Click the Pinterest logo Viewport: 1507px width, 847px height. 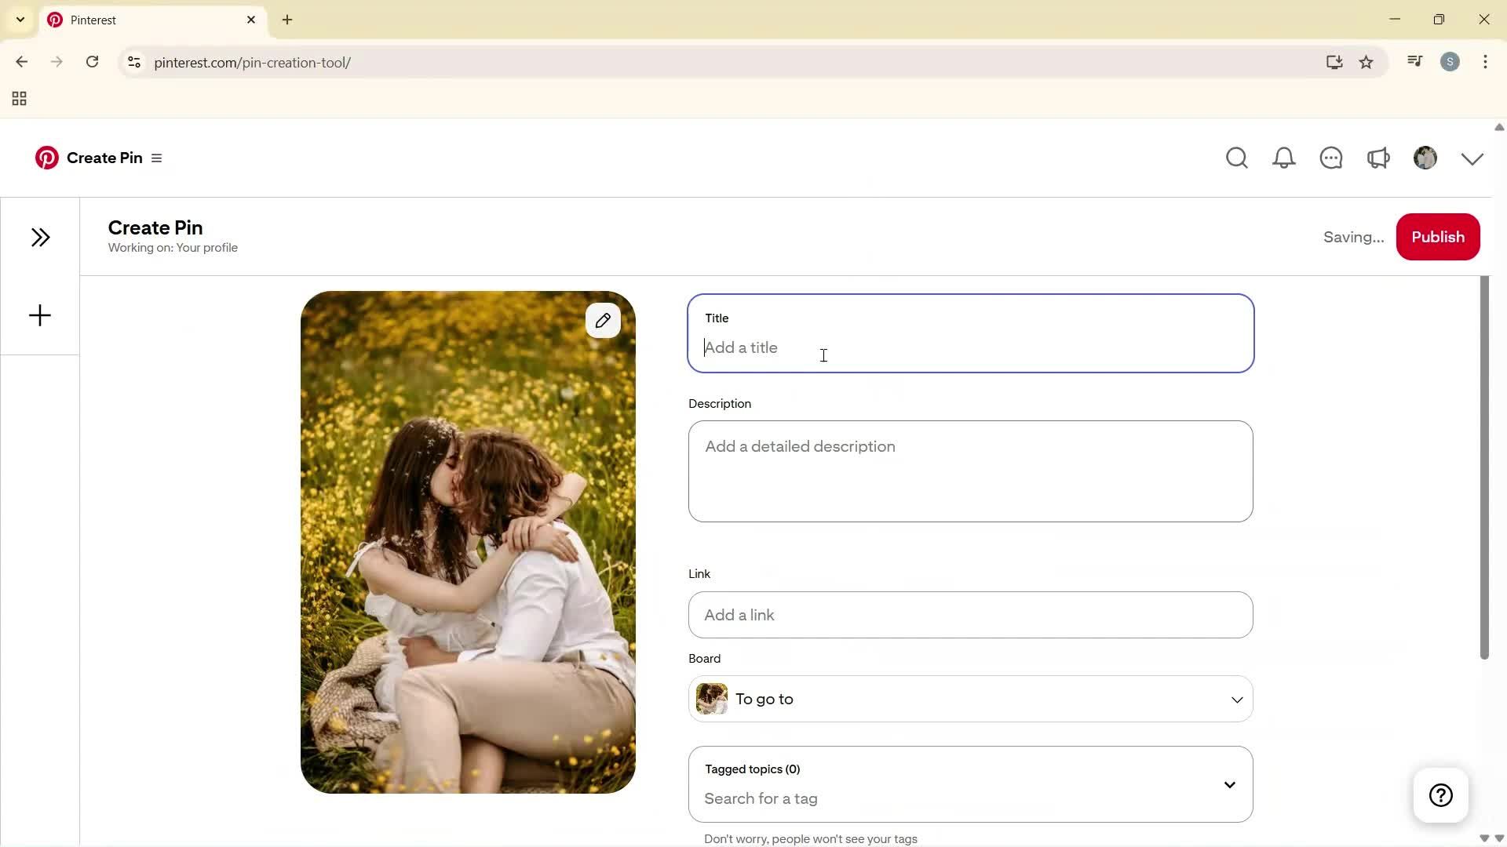pos(47,158)
